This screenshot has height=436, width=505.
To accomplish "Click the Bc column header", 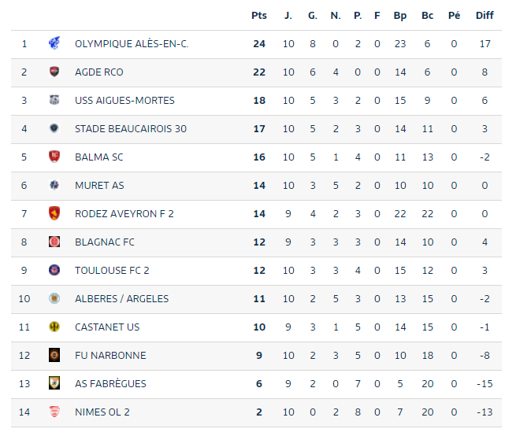I will pyautogui.click(x=427, y=16).
